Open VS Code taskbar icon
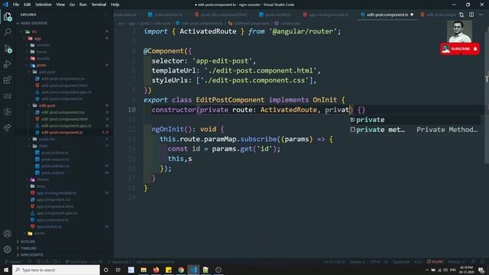This screenshot has height=275, width=489. coord(193,270)
